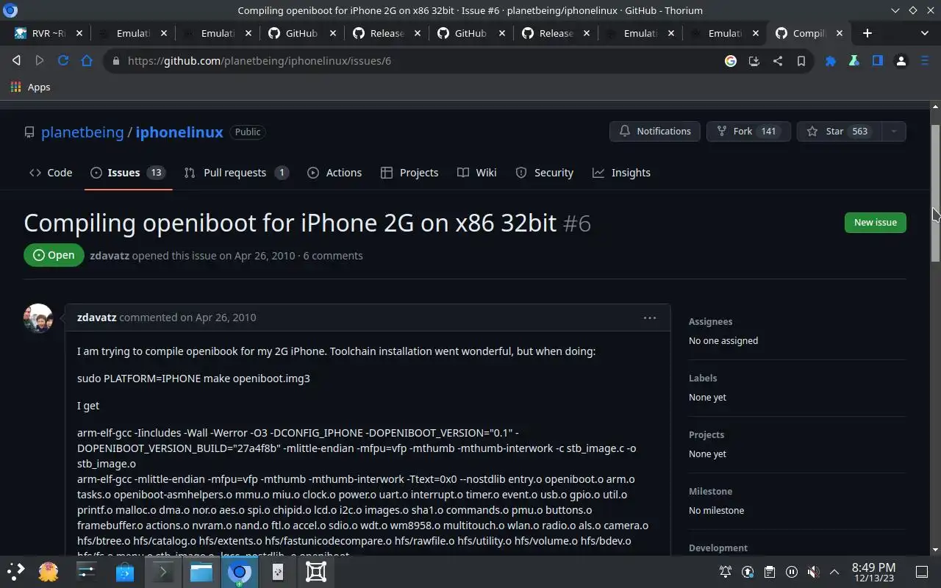Image resolution: width=941 pixels, height=588 pixels.
Task: Open zdavatz link in issue header
Action: point(108,256)
